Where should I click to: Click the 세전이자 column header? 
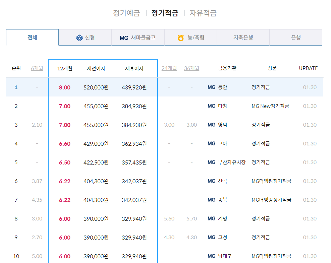point(96,69)
